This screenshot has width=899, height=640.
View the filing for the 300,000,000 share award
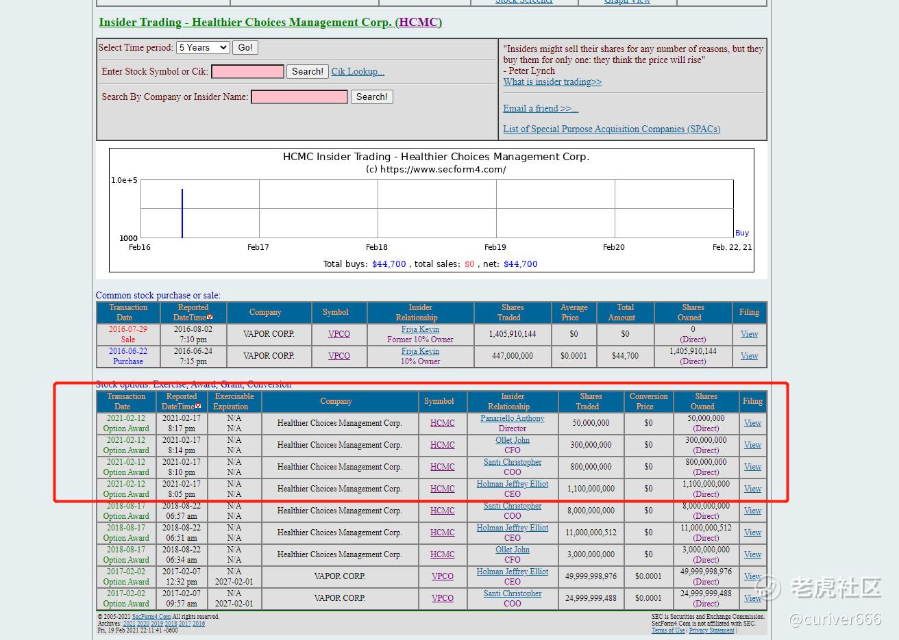(752, 445)
